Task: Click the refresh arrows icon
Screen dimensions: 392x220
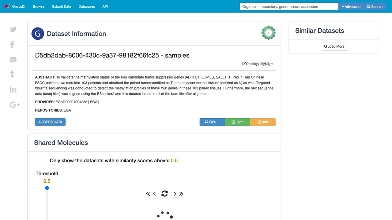Action: 164,193
